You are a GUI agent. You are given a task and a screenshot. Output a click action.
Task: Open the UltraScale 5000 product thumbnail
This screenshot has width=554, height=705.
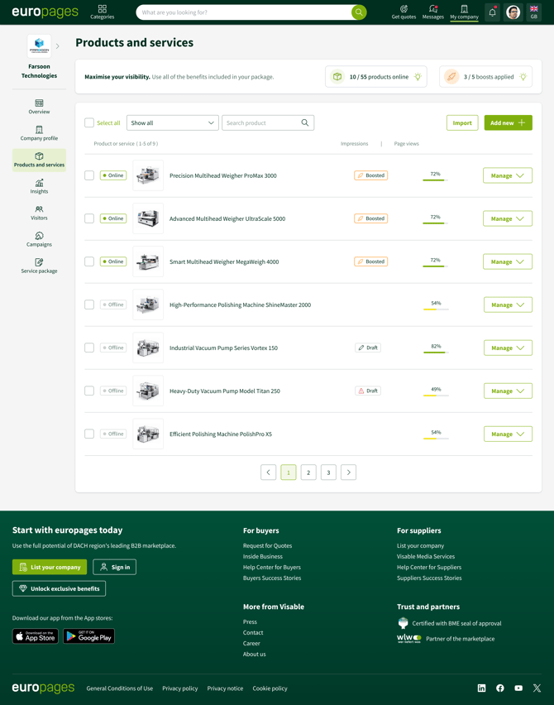coord(148,218)
